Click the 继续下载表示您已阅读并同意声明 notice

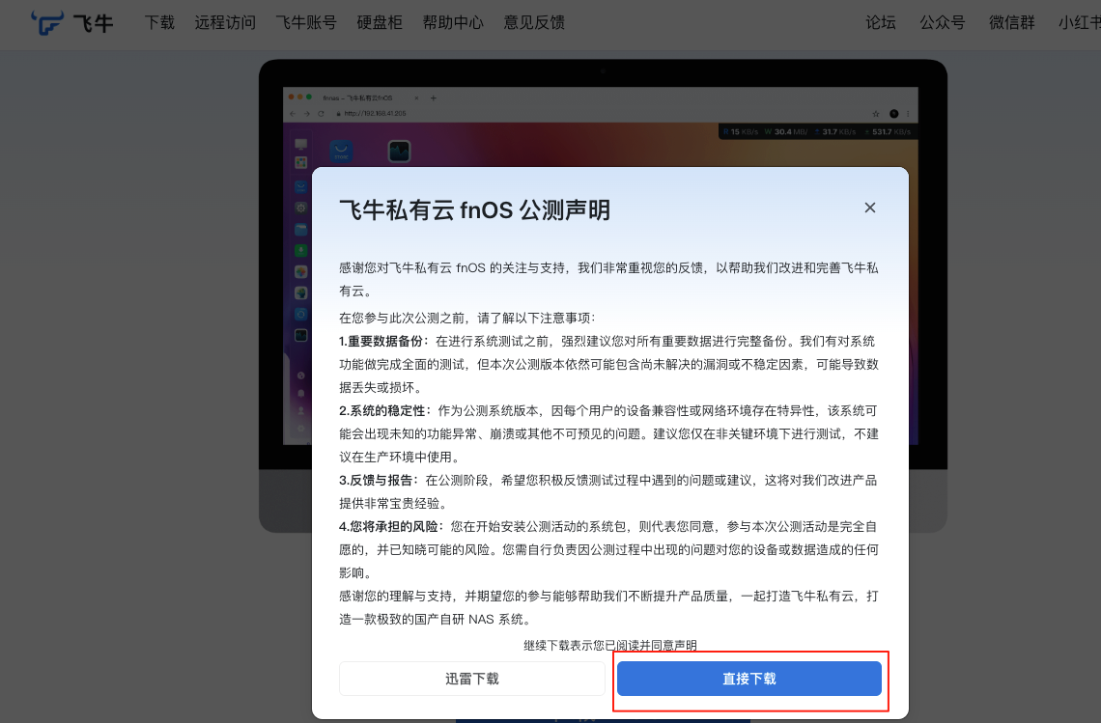(610, 645)
